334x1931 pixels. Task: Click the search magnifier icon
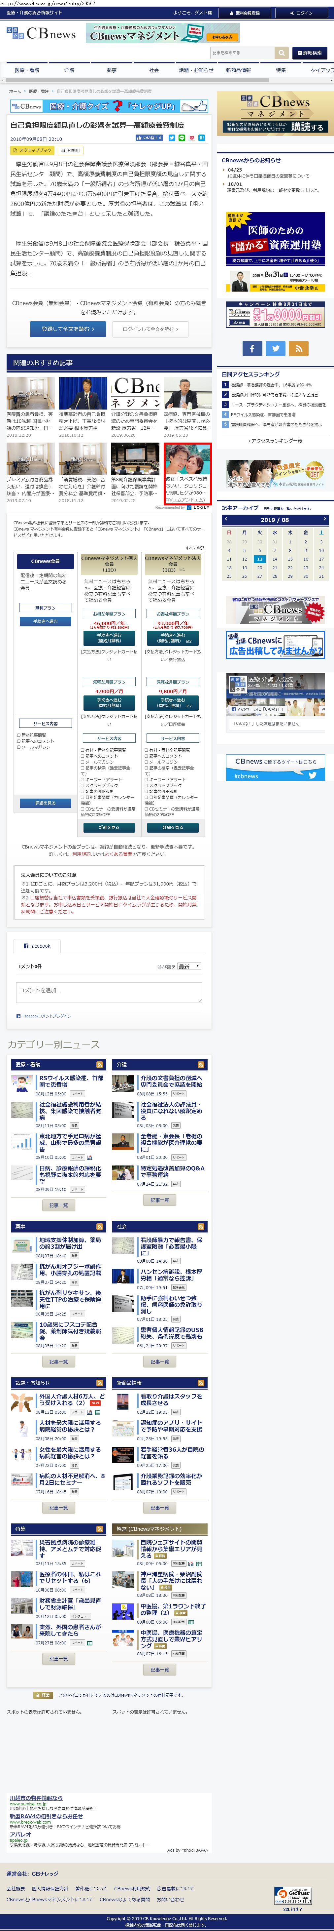coord(282,53)
